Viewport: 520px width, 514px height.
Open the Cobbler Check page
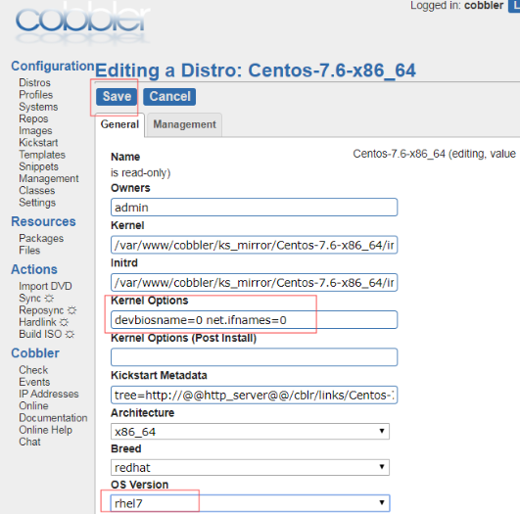coord(33,370)
